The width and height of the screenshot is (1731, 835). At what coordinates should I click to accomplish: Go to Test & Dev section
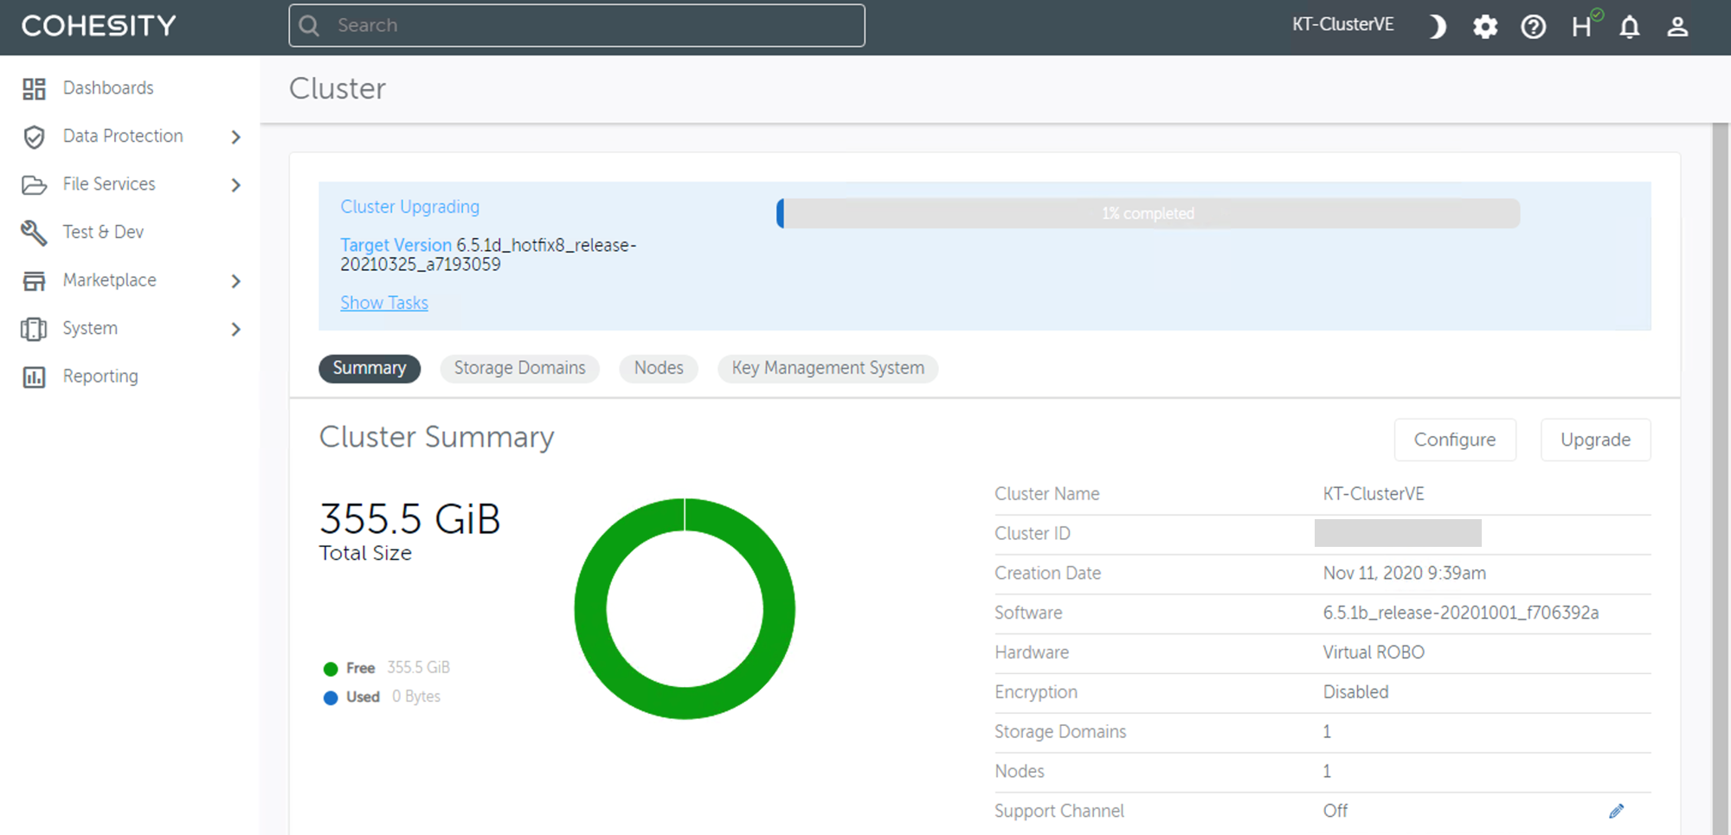[102, 232]
